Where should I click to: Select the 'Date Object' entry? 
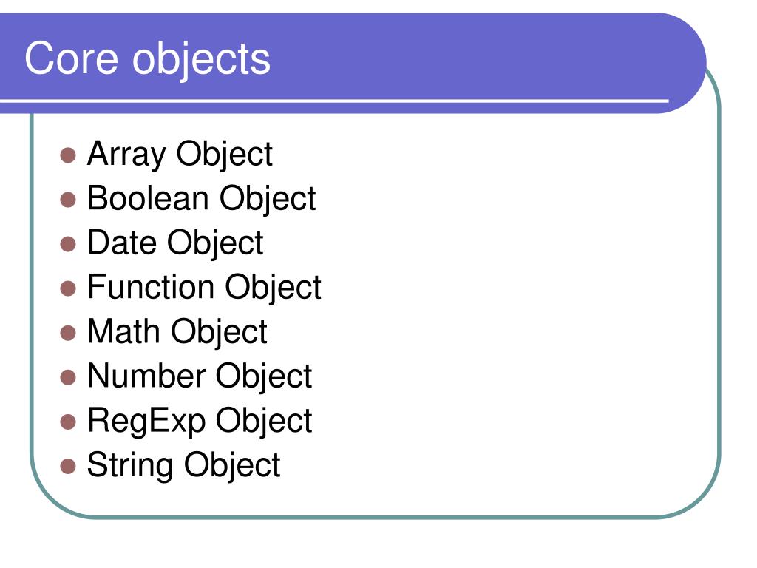pos(175,243)
